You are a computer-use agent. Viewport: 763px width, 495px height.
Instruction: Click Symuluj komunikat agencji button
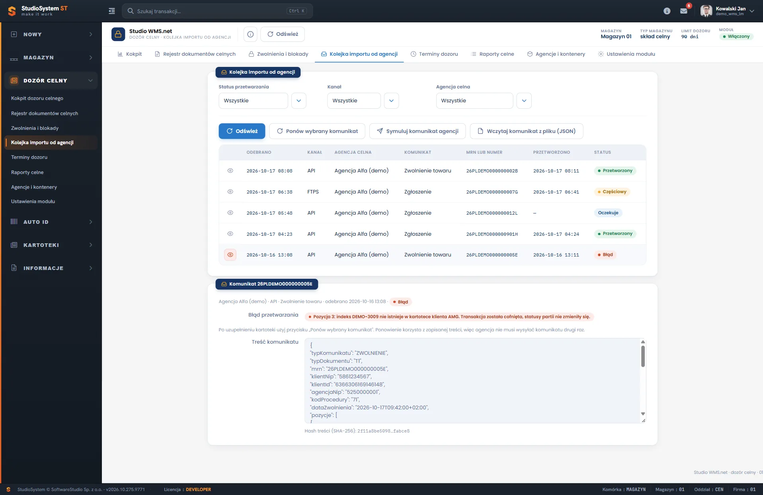tap(418, 131)
